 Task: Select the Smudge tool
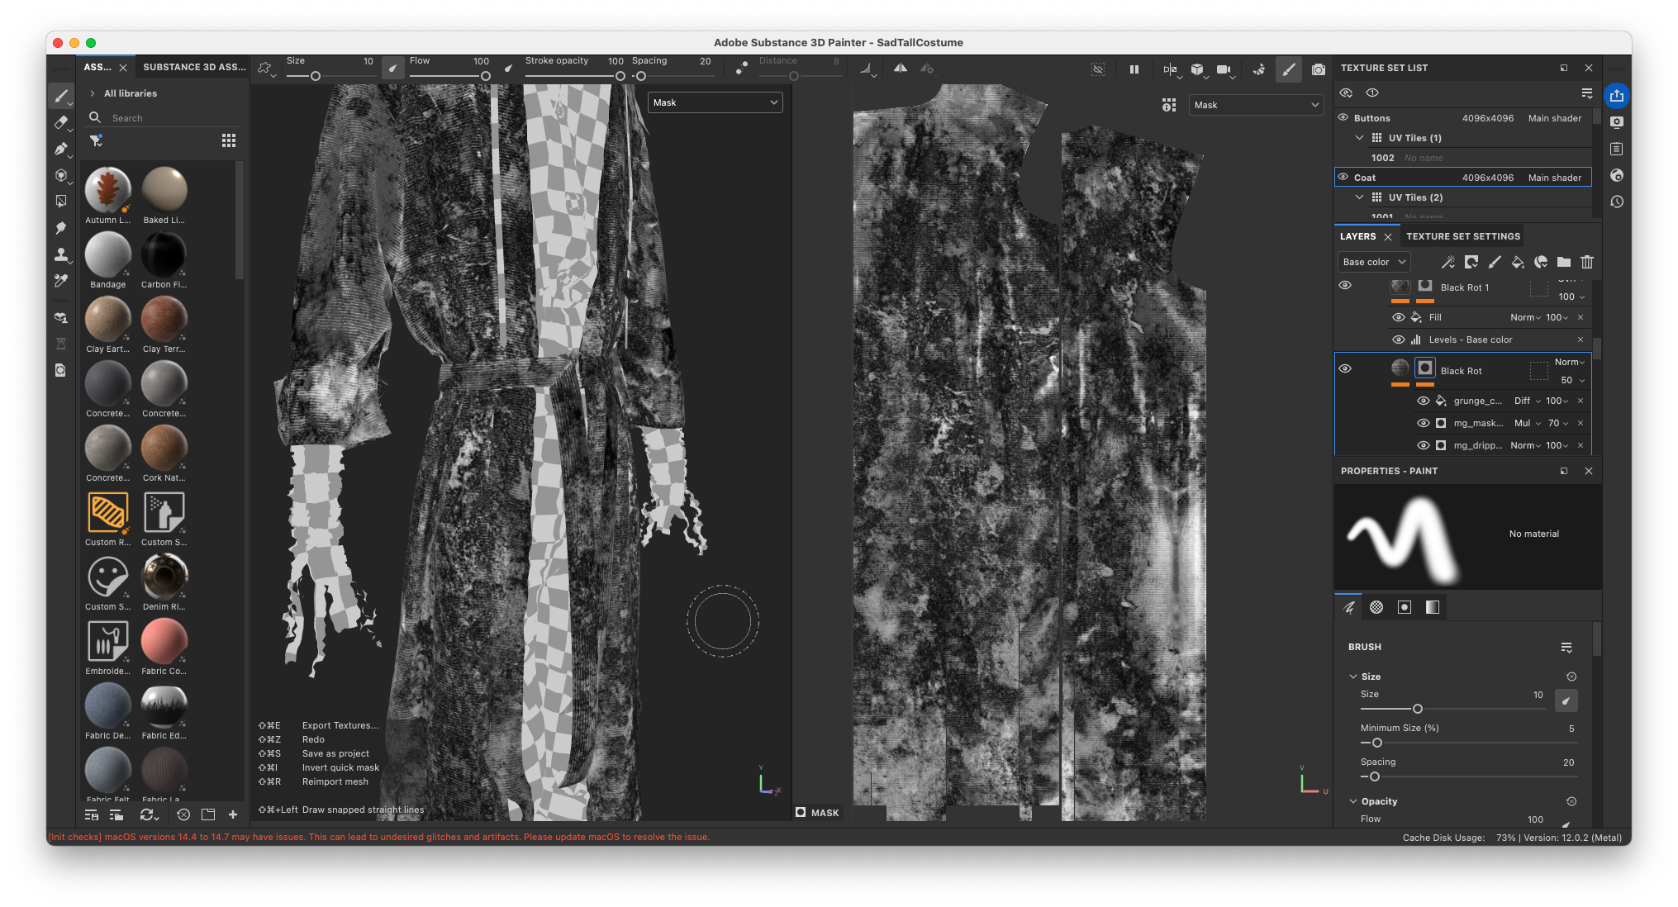tap(61, 227)
